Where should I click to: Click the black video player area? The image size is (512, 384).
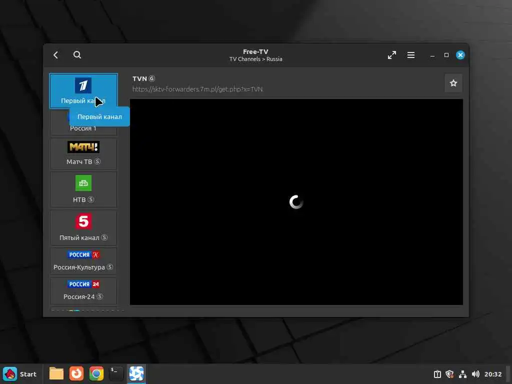pyautogui.click(x=296, y=202)
